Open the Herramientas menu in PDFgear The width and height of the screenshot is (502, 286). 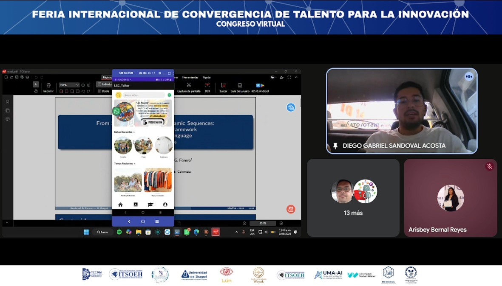click(190, 77)
